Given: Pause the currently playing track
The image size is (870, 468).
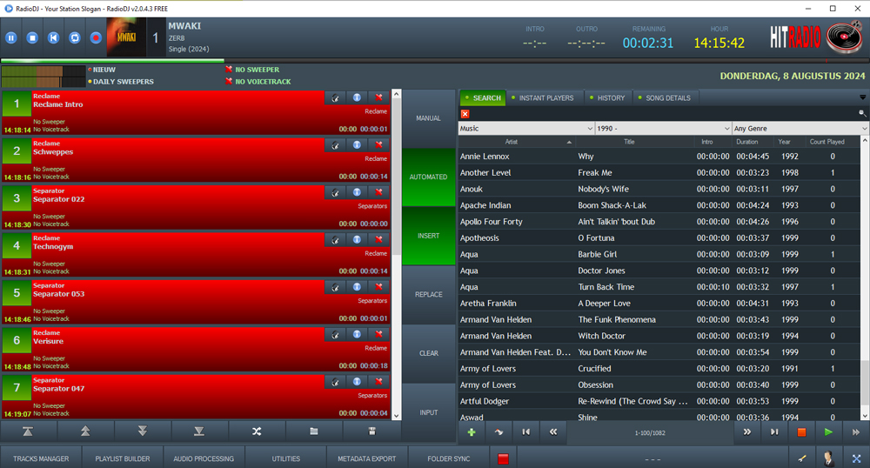Looking at the screenshot, I should click(x=11, y=37).
